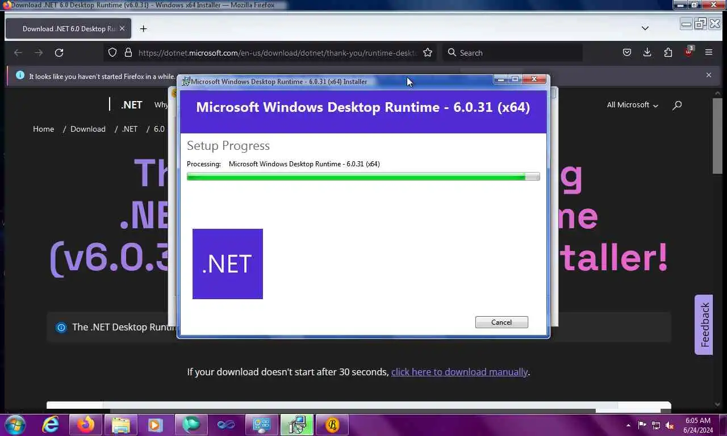Viewport: 727px width, 436px height.
Task: Click the Firefox forward arrow
Action: [x=39, y=52]
